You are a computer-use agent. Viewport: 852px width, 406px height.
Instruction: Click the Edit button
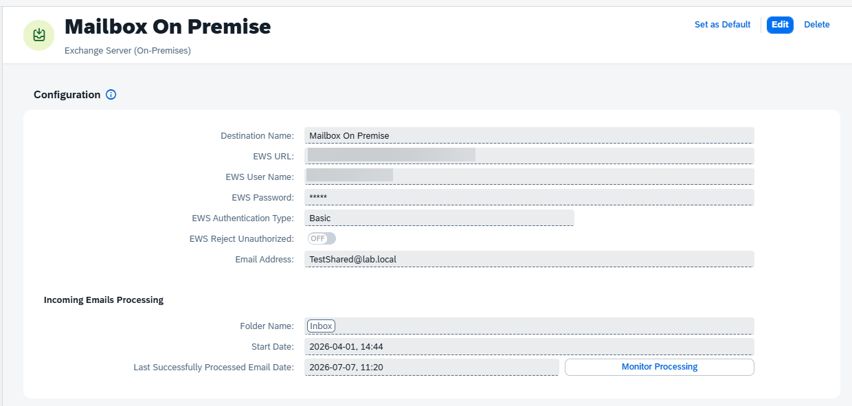point(780,25)
